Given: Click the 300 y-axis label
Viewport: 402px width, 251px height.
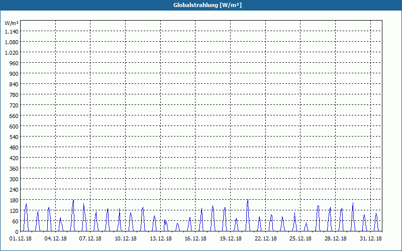Looking at the screenshot, I should (x=14, y=179).
